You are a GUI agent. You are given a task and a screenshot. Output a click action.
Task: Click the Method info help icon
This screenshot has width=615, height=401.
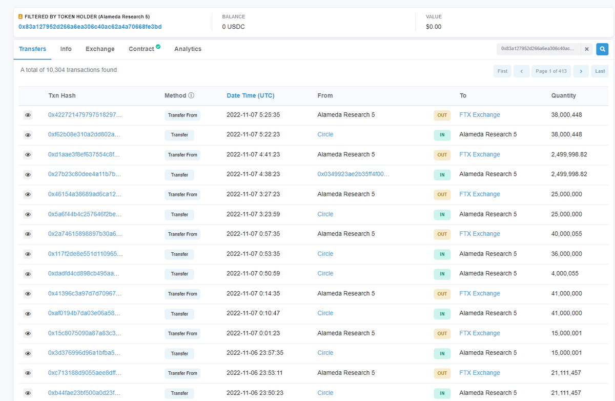point(191,95)
